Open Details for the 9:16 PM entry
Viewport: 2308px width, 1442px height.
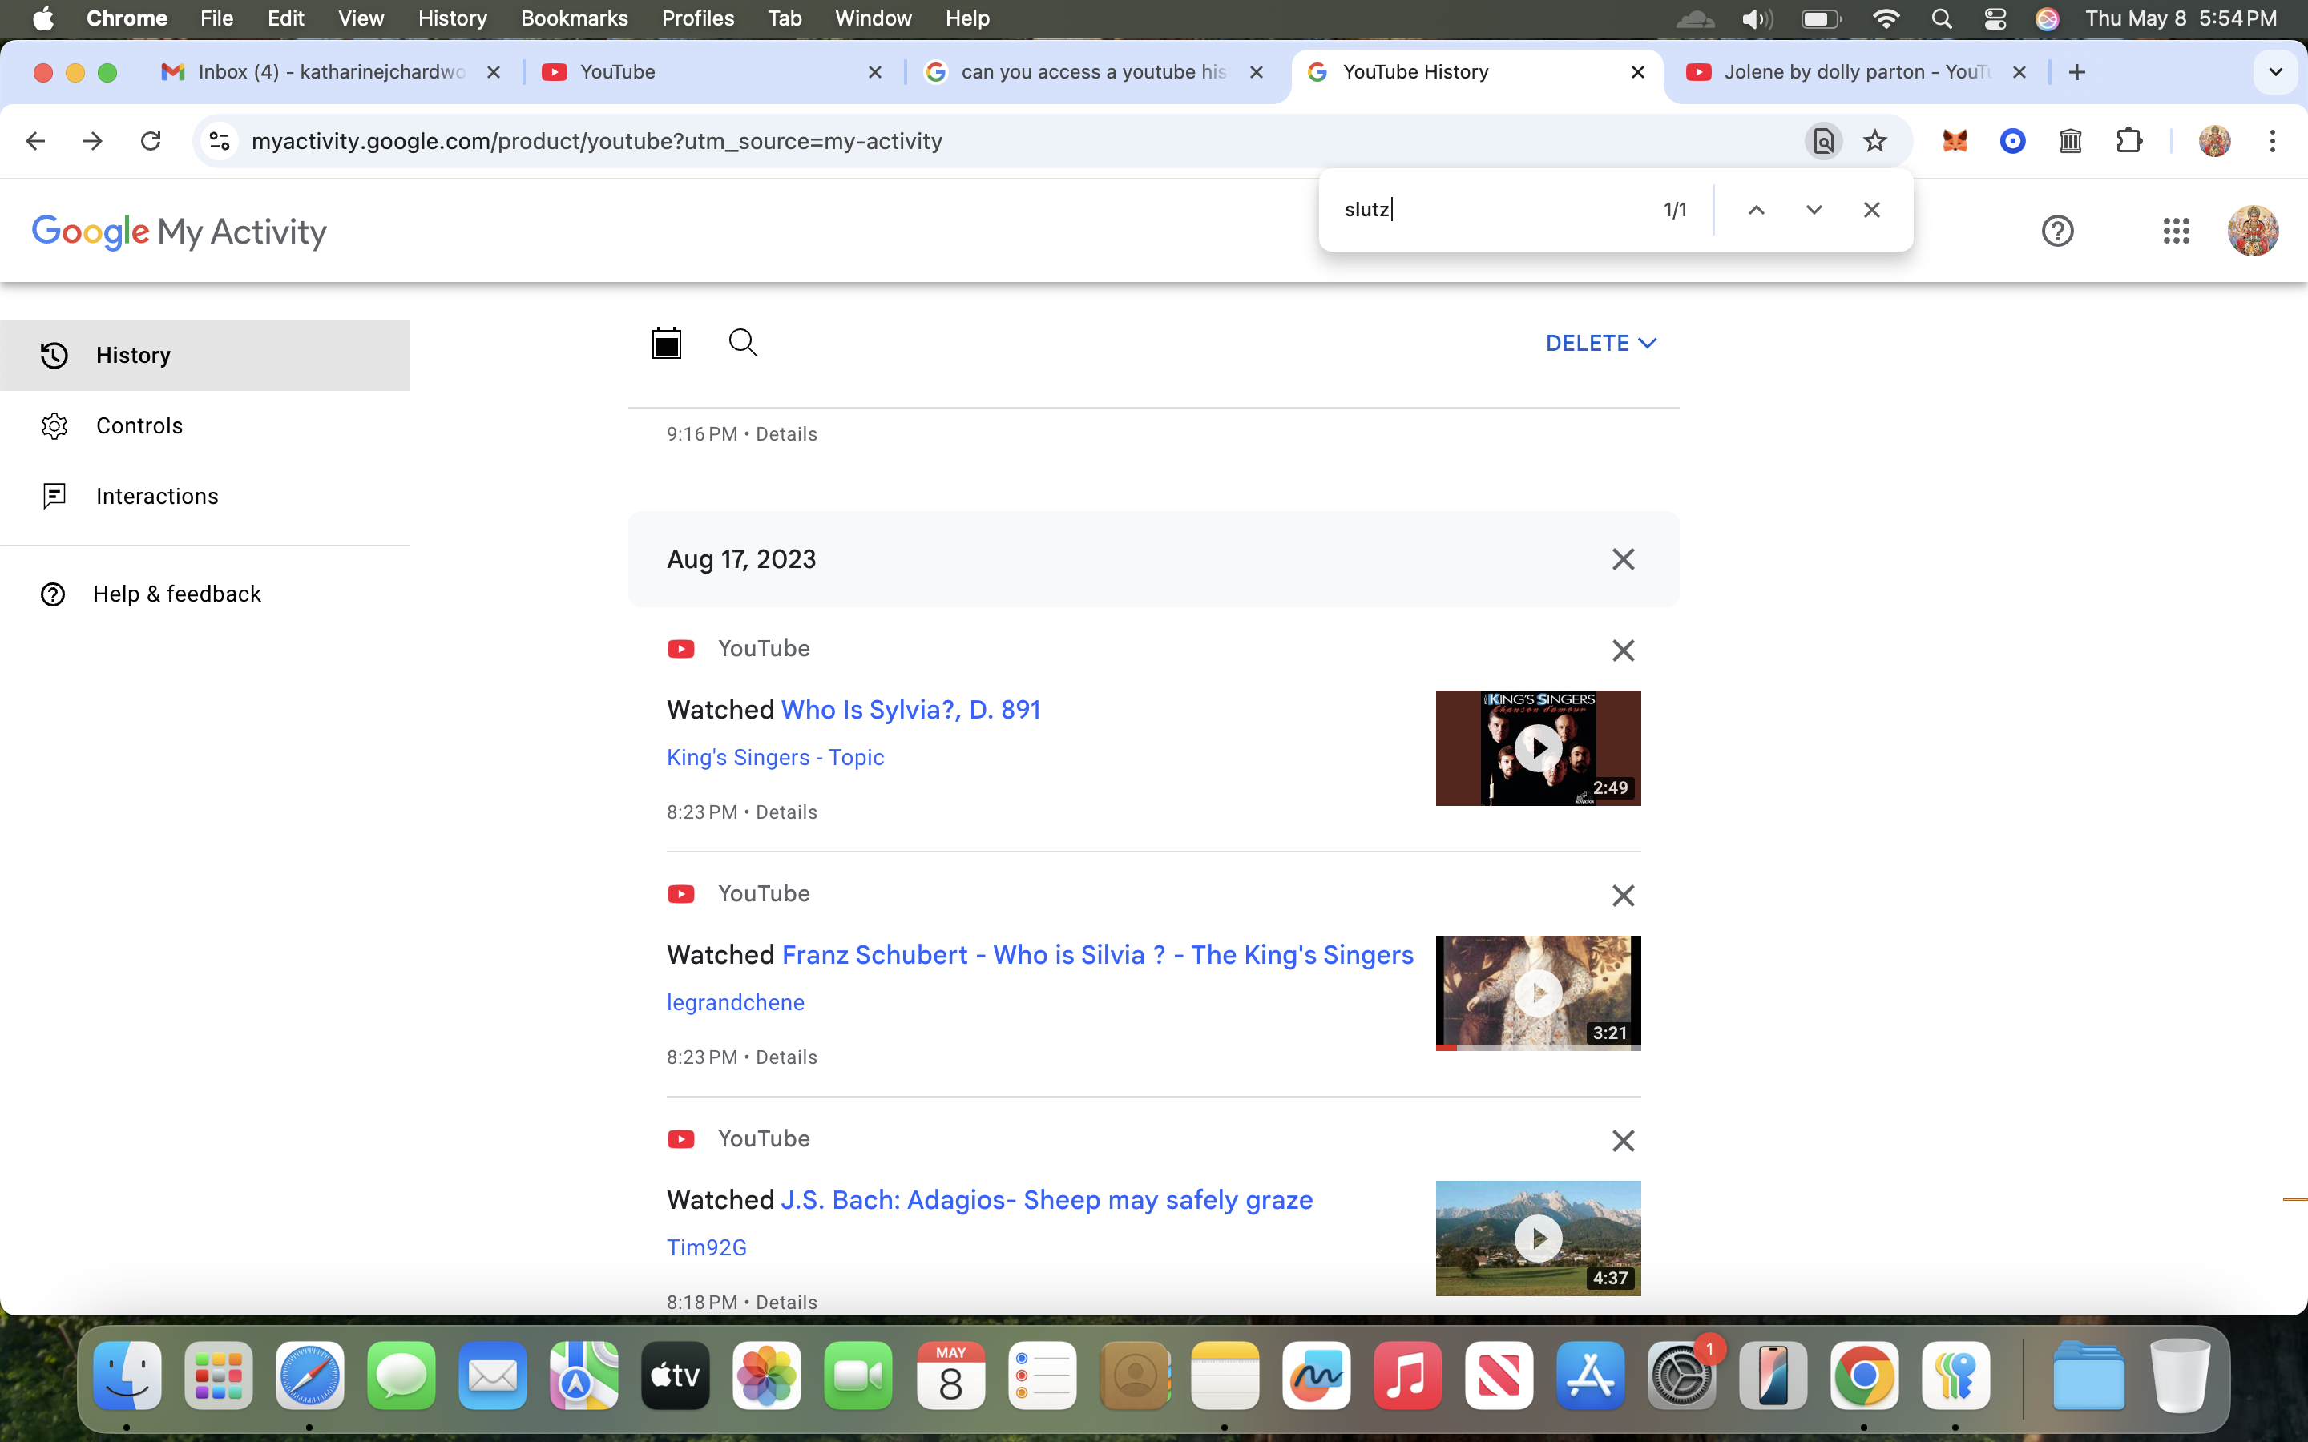tap(786, 434)
